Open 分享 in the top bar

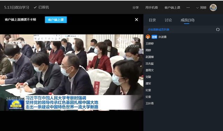[136, 8]
